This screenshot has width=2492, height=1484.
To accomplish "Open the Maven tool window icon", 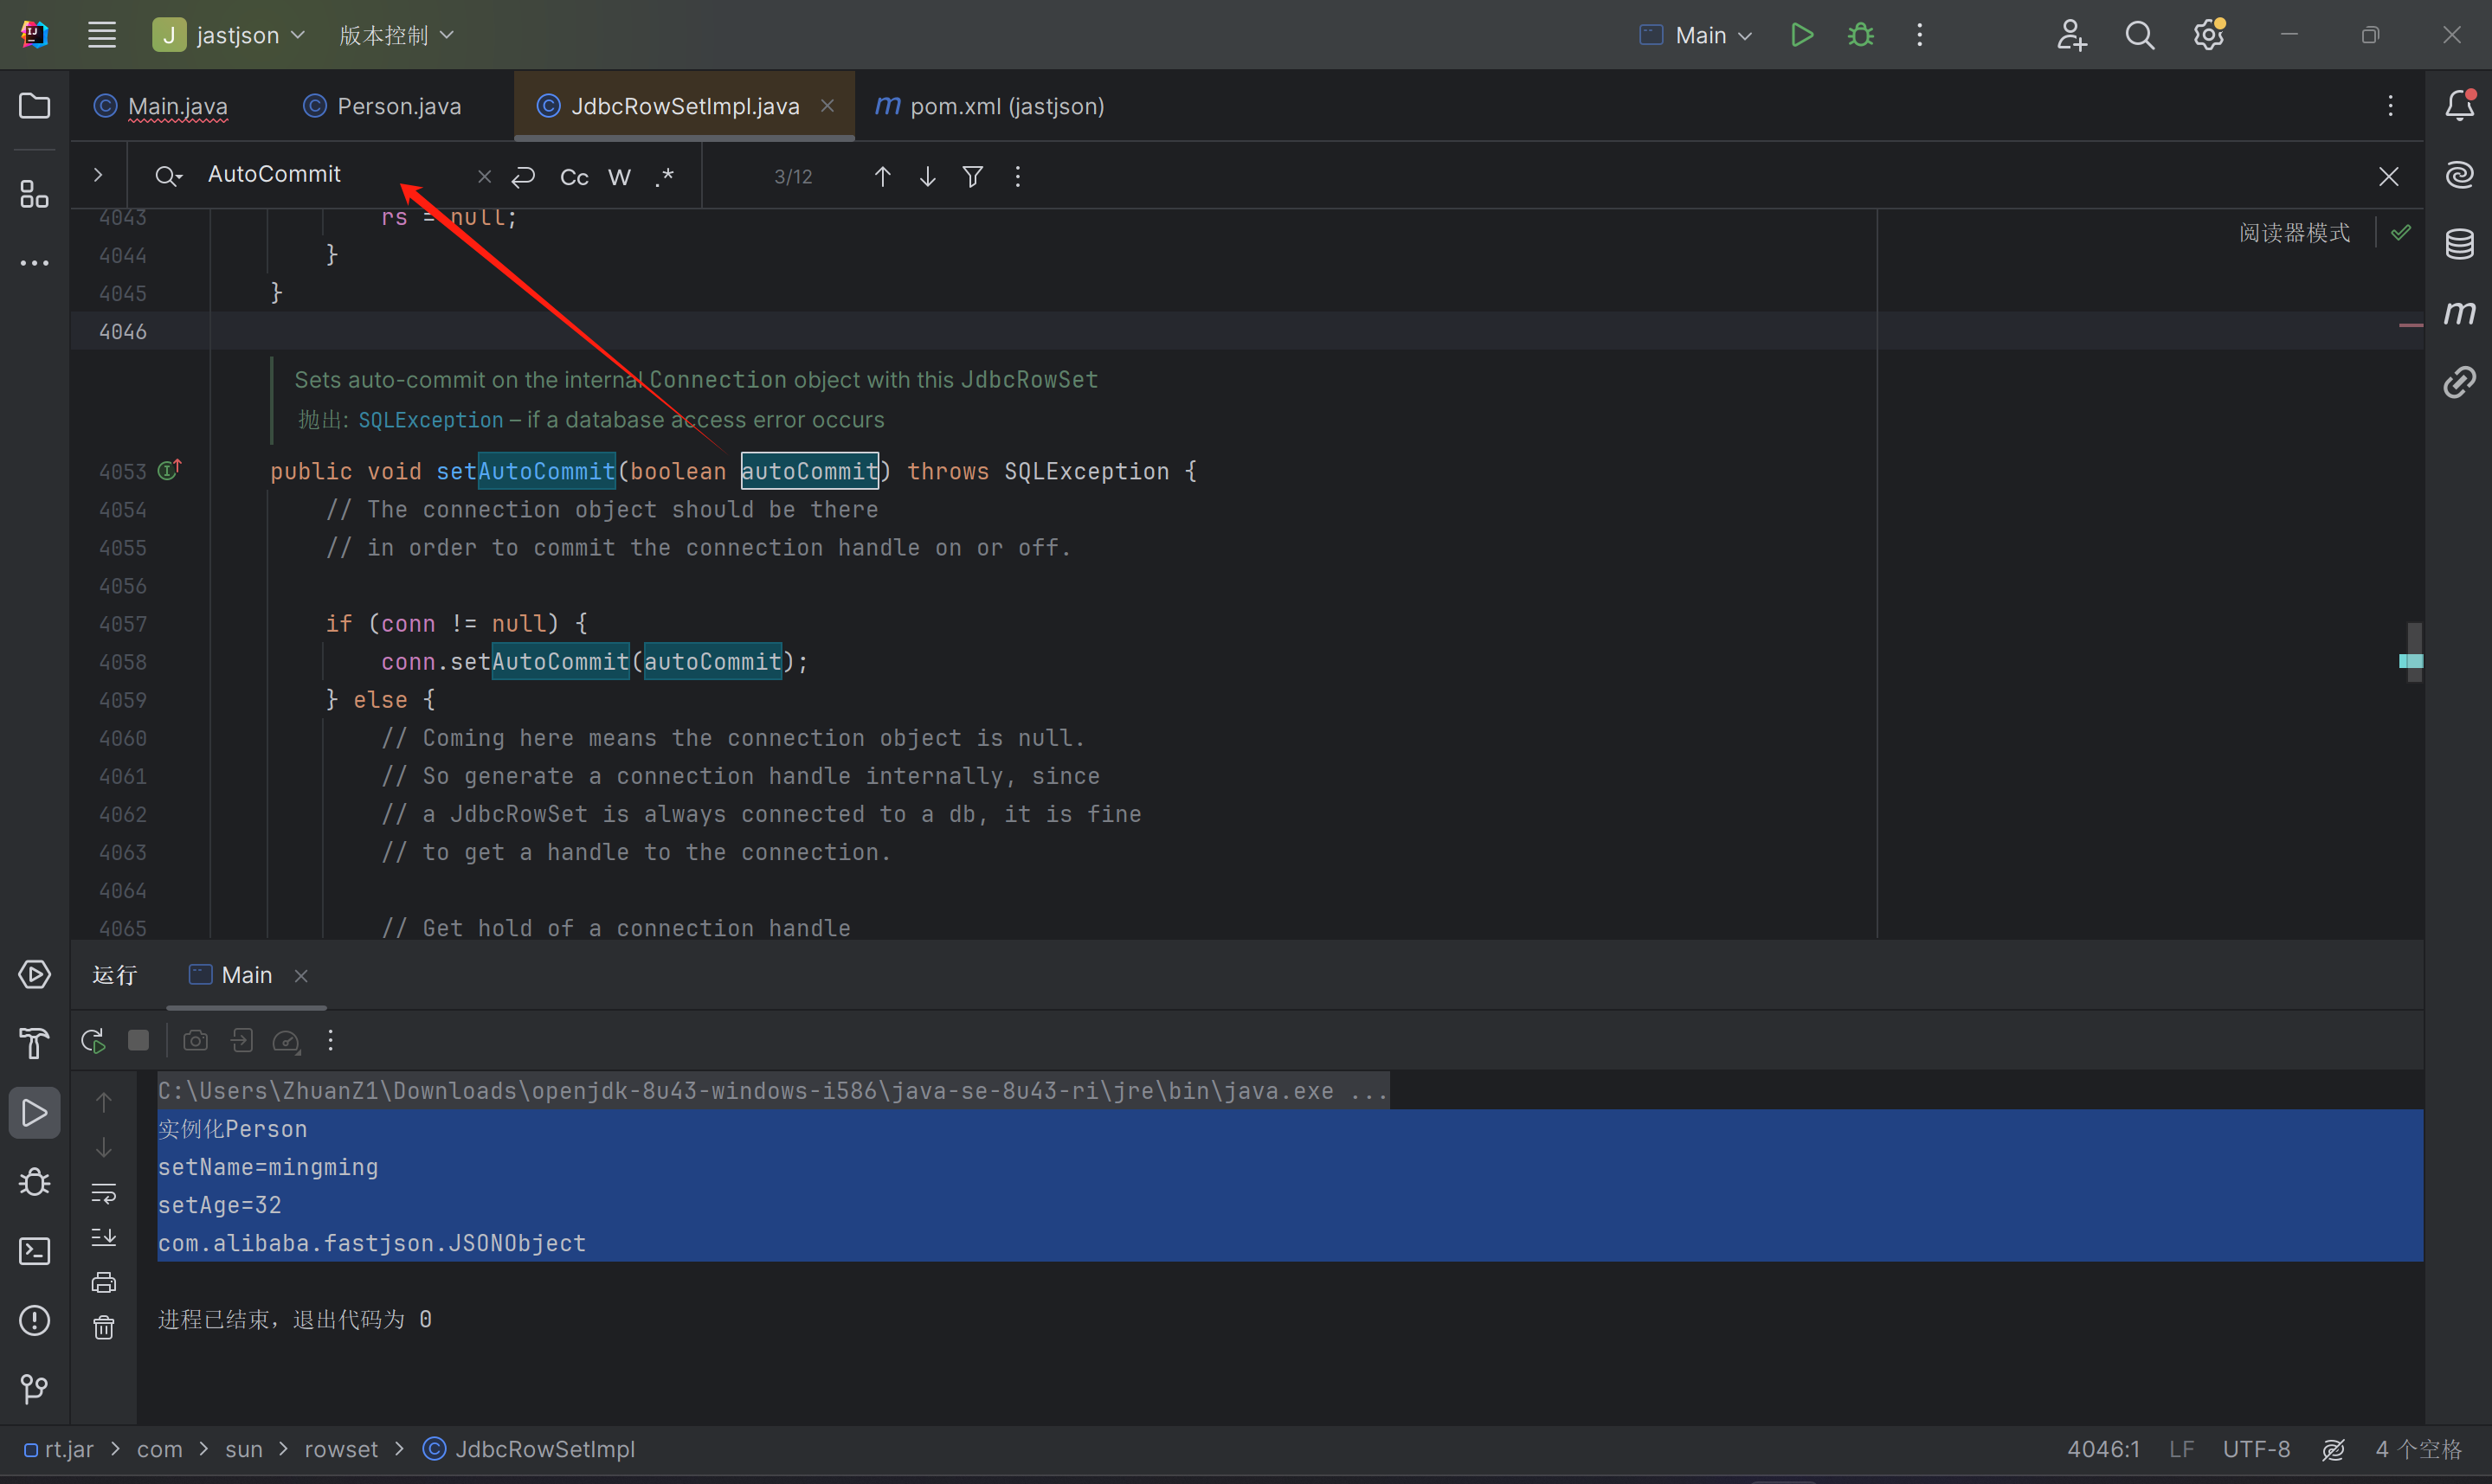I will (2459, 313).
